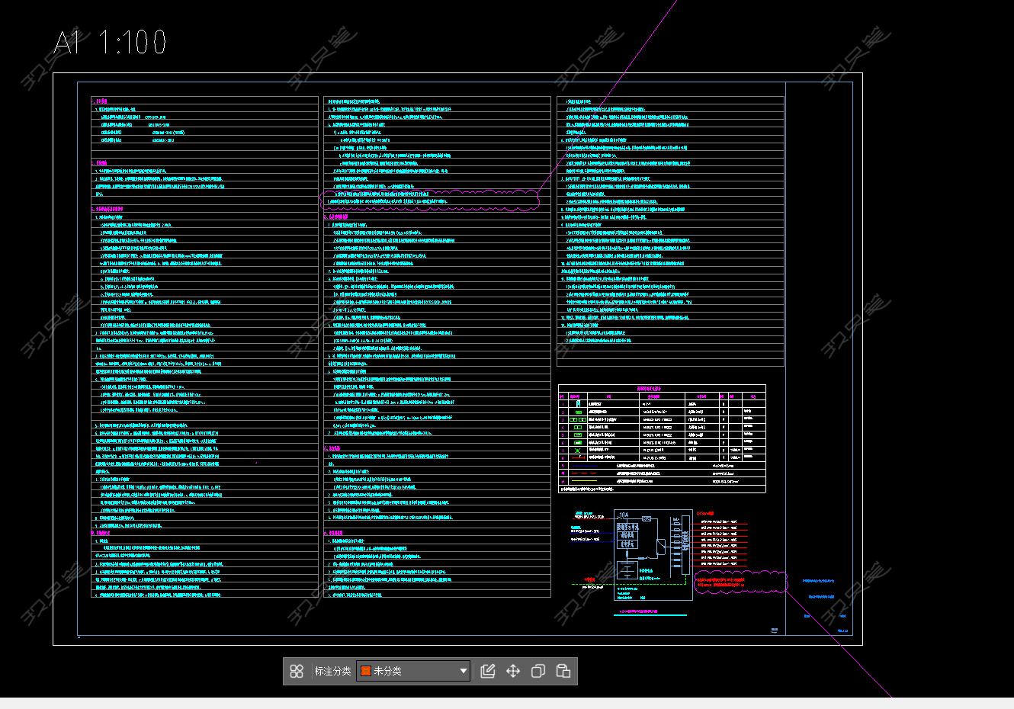This screenshot has width=1014, height=709.
Task: Click the copy annotation icon
Action: click(x=538, y=671)
